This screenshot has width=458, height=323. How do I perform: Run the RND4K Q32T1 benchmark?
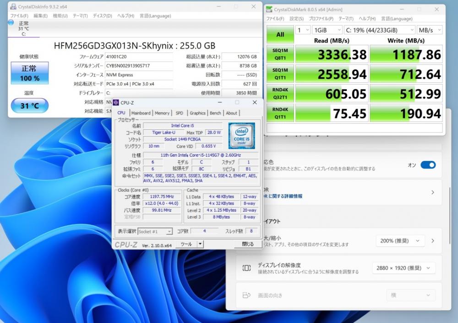(x=280, y=94)
